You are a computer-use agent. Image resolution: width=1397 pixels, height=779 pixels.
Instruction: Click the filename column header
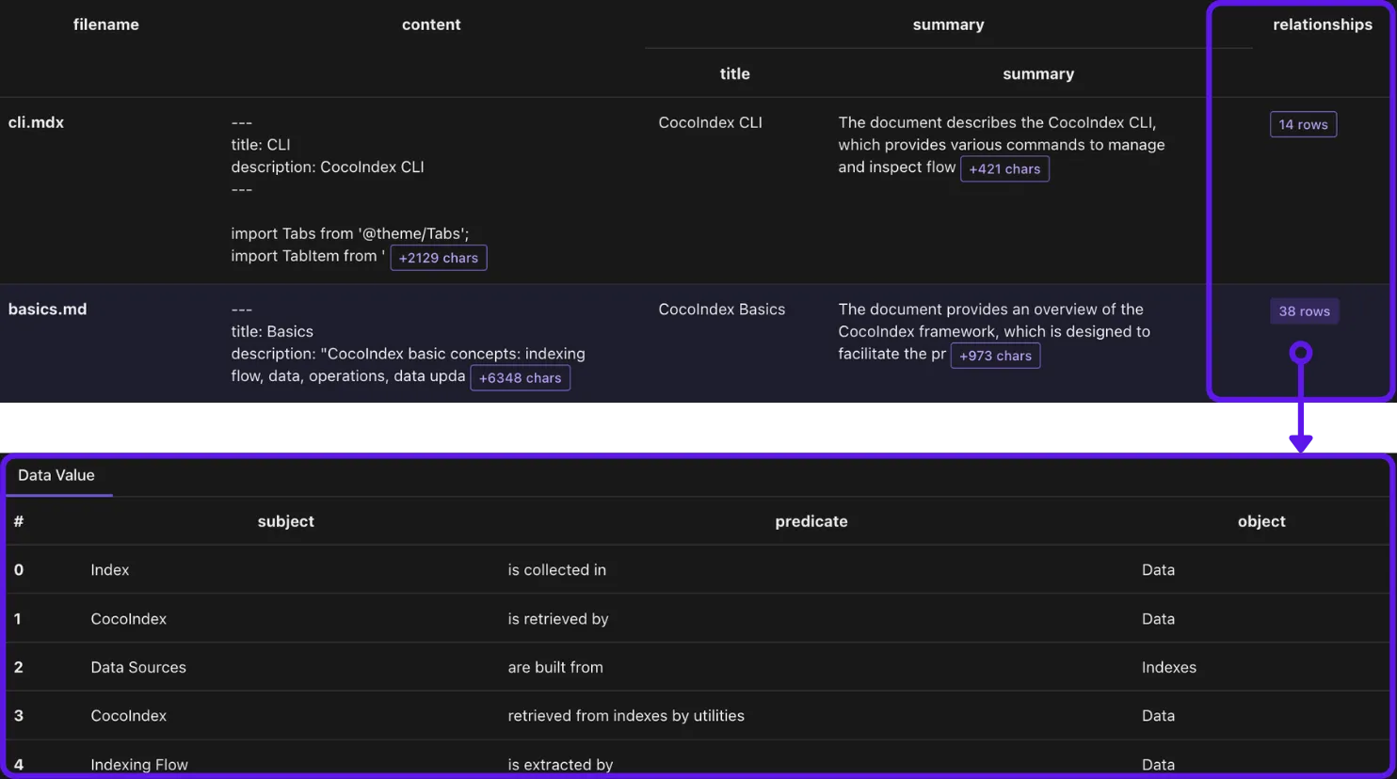[x=106, y=24]
